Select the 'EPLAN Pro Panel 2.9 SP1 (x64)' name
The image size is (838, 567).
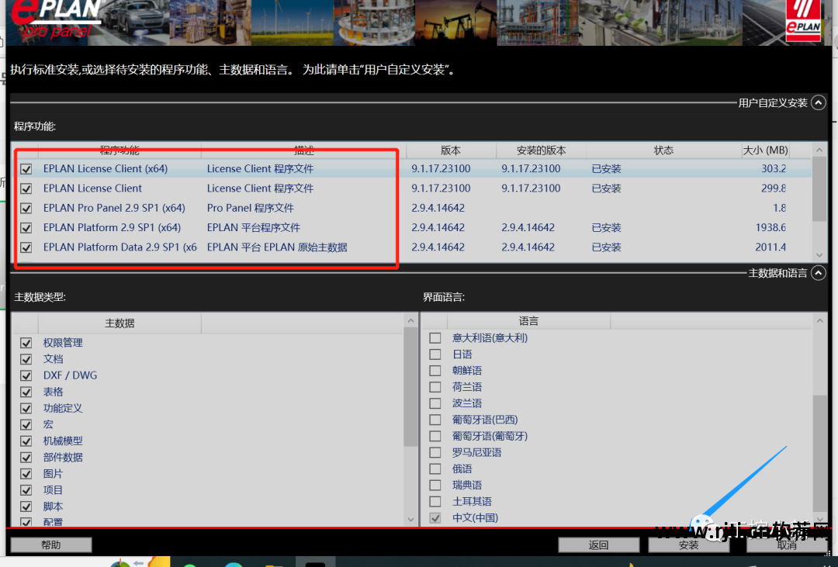114,208
